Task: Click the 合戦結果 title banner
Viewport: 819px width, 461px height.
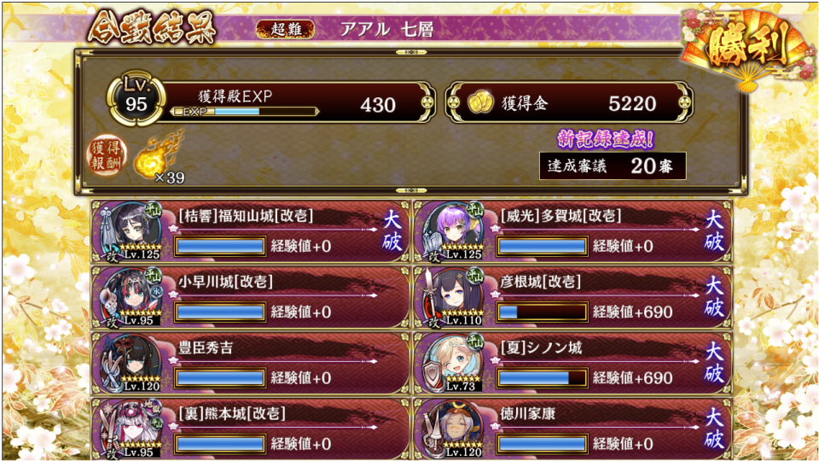Action: (x=152, y=28)
